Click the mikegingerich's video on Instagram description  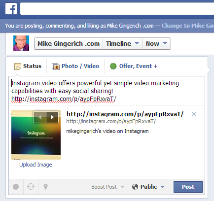tap(107, 131)
